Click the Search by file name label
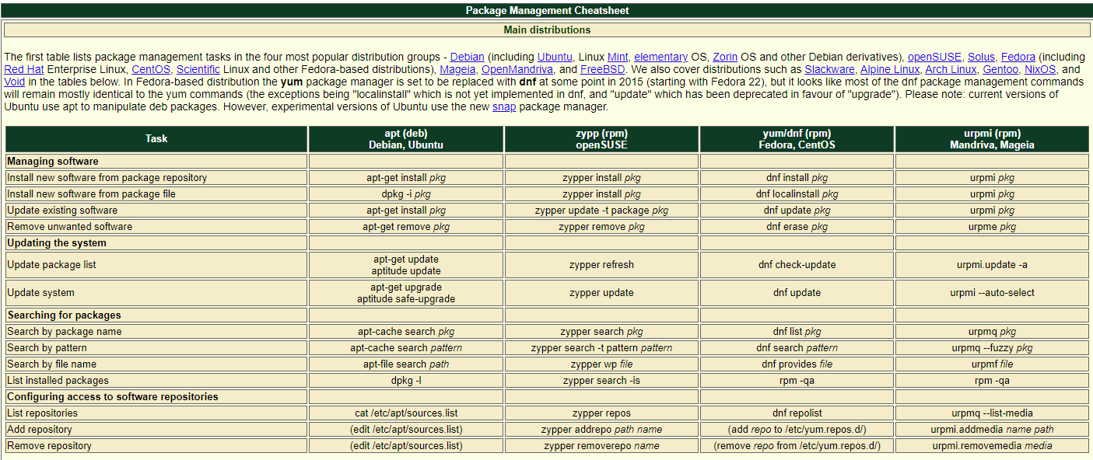Viewport: 1093px width, 460px height. [52, 364]
